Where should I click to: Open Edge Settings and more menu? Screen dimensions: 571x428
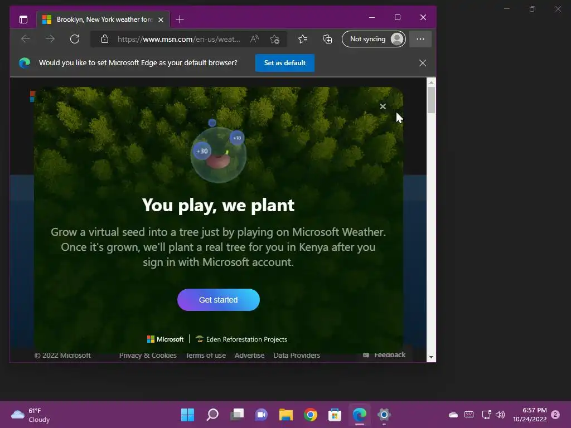[420, 39]
